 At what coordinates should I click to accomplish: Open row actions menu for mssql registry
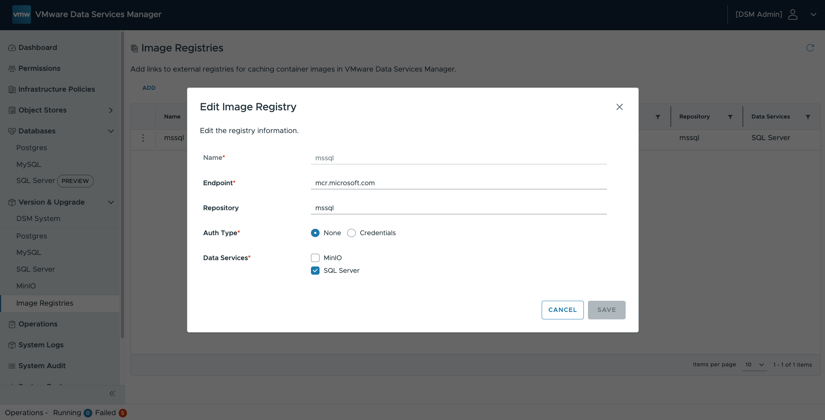click(143, 138)
